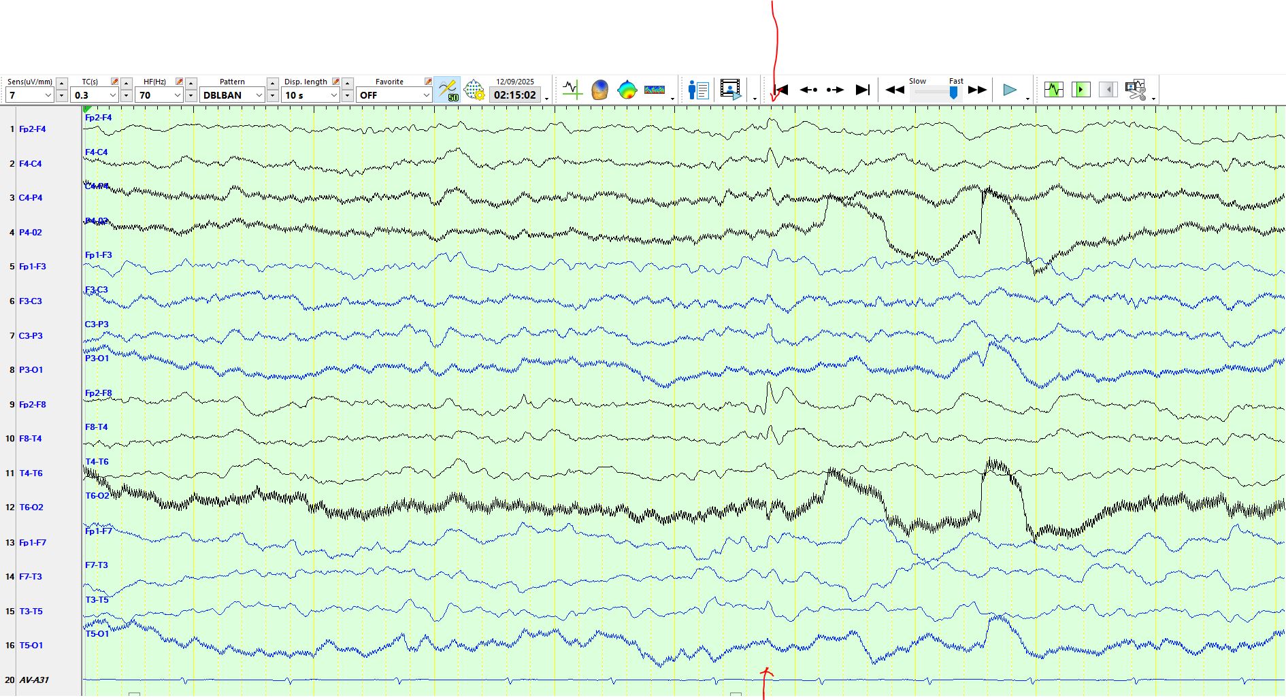Activate the waveform measurement cursor tool
1286x700 pixels.
point(573,90)
